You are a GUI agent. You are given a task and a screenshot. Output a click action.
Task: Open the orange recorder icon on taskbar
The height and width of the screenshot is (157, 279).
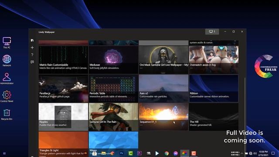(x=194, y=153)
